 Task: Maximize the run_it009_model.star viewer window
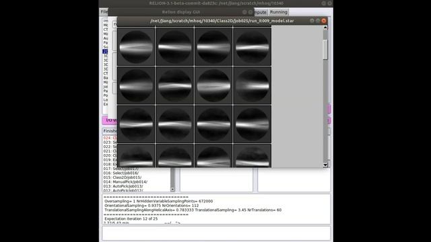[x=318, y=21]
